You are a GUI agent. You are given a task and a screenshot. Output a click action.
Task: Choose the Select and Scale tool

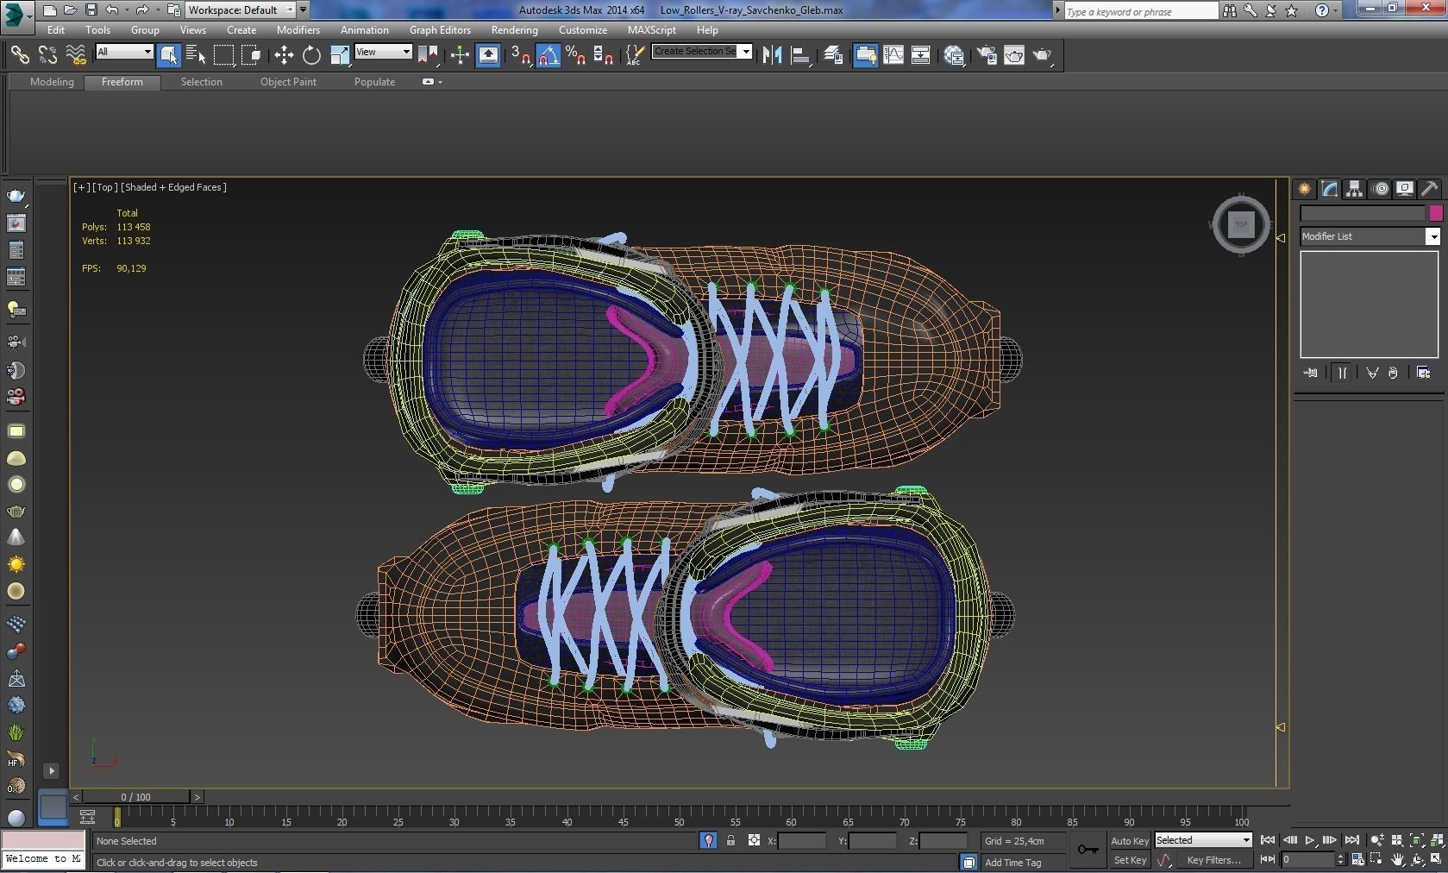[x=340, y=55]
